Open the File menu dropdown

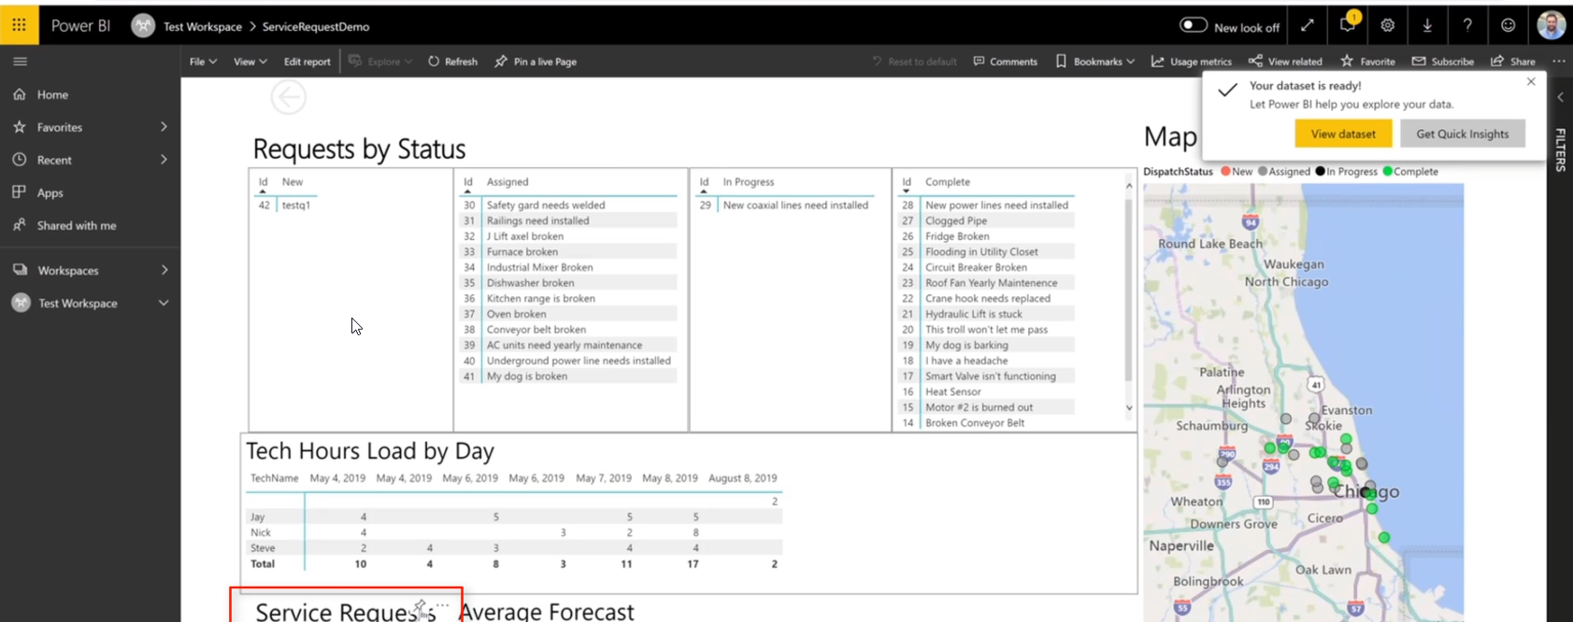[203, 62]
